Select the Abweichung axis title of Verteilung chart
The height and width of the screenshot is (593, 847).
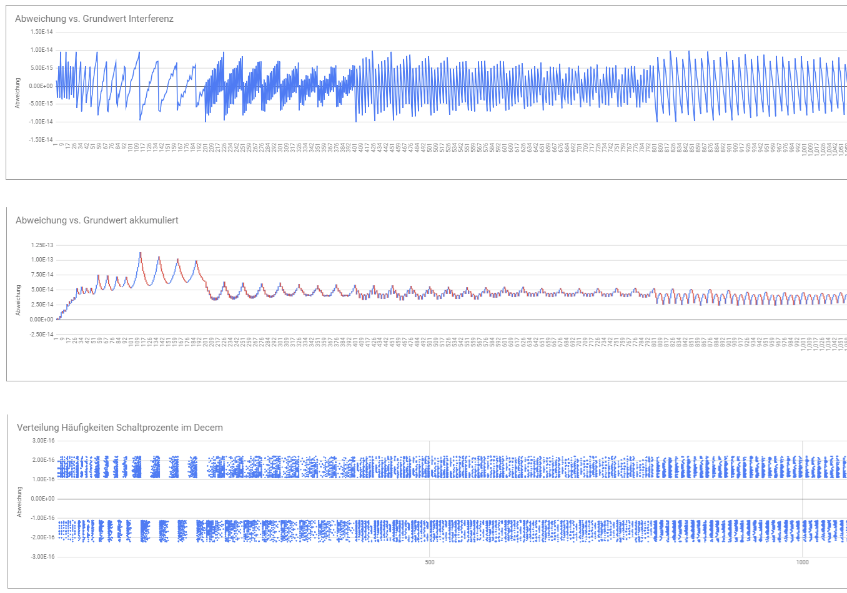pos(19,502)
